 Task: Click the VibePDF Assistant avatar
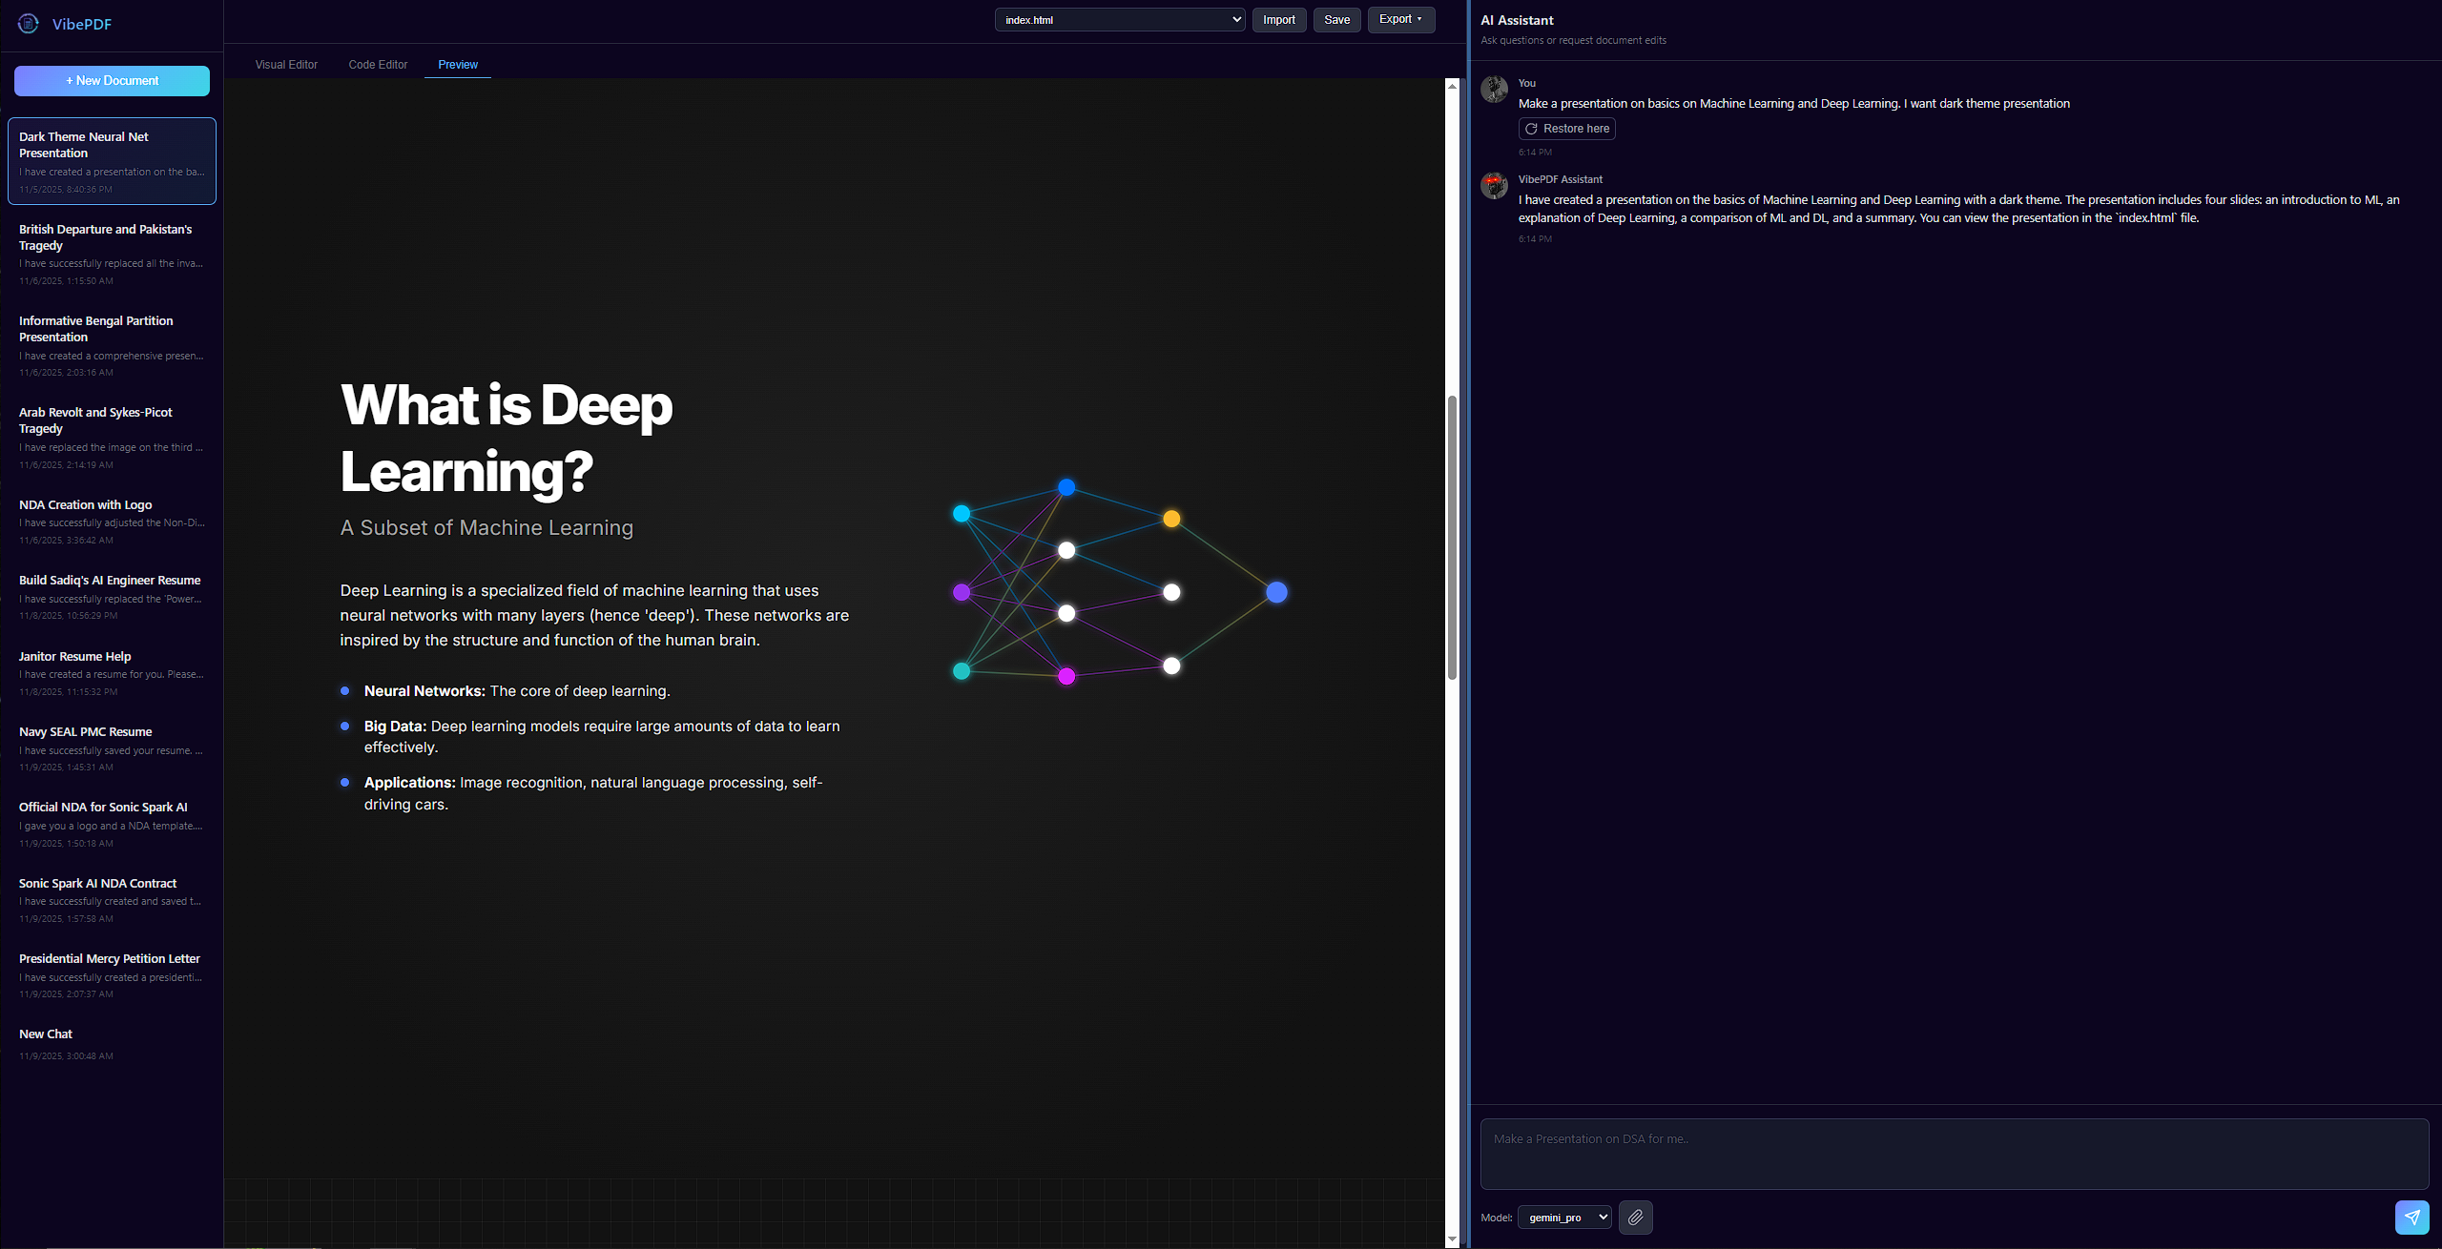[1494, 185]
